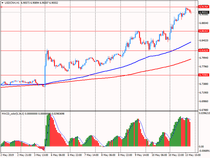Click the red 6.75901 level label
Image resolution: width=210 pixels, height=158 pixels.
tap(204, 75)
